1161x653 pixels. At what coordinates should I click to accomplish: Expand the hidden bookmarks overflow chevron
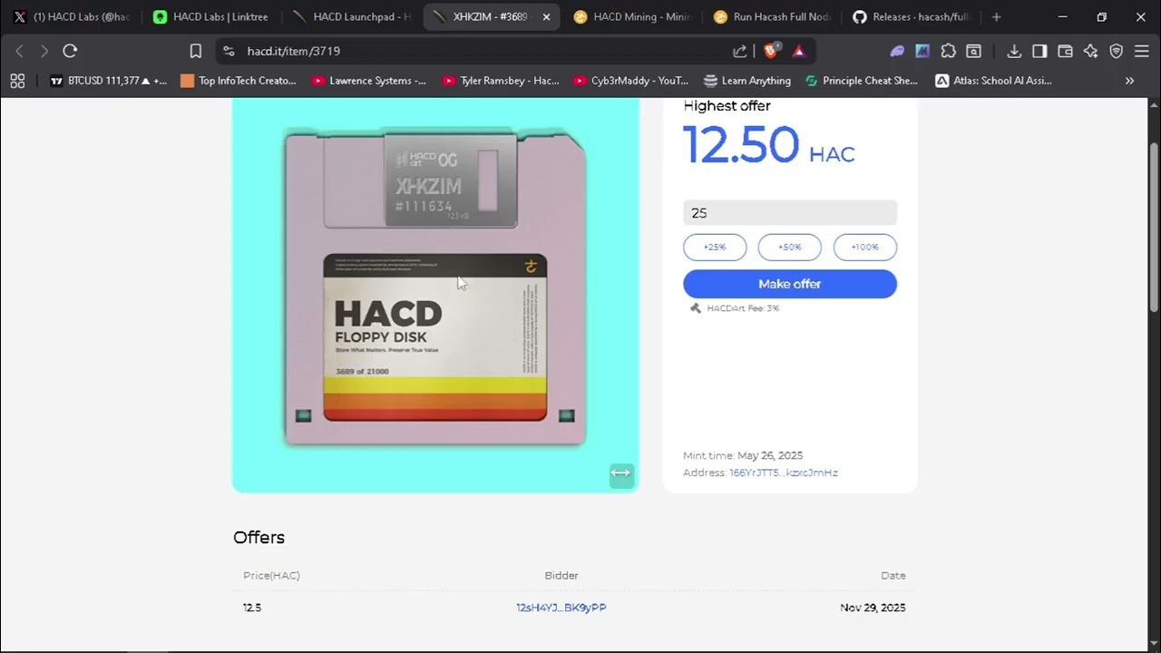click(x=1129, y=81)
